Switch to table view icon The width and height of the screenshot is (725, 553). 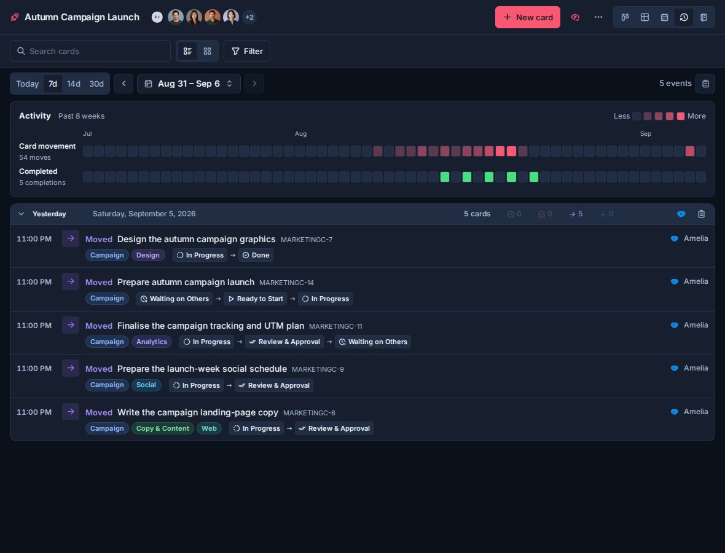coord(645,17)
